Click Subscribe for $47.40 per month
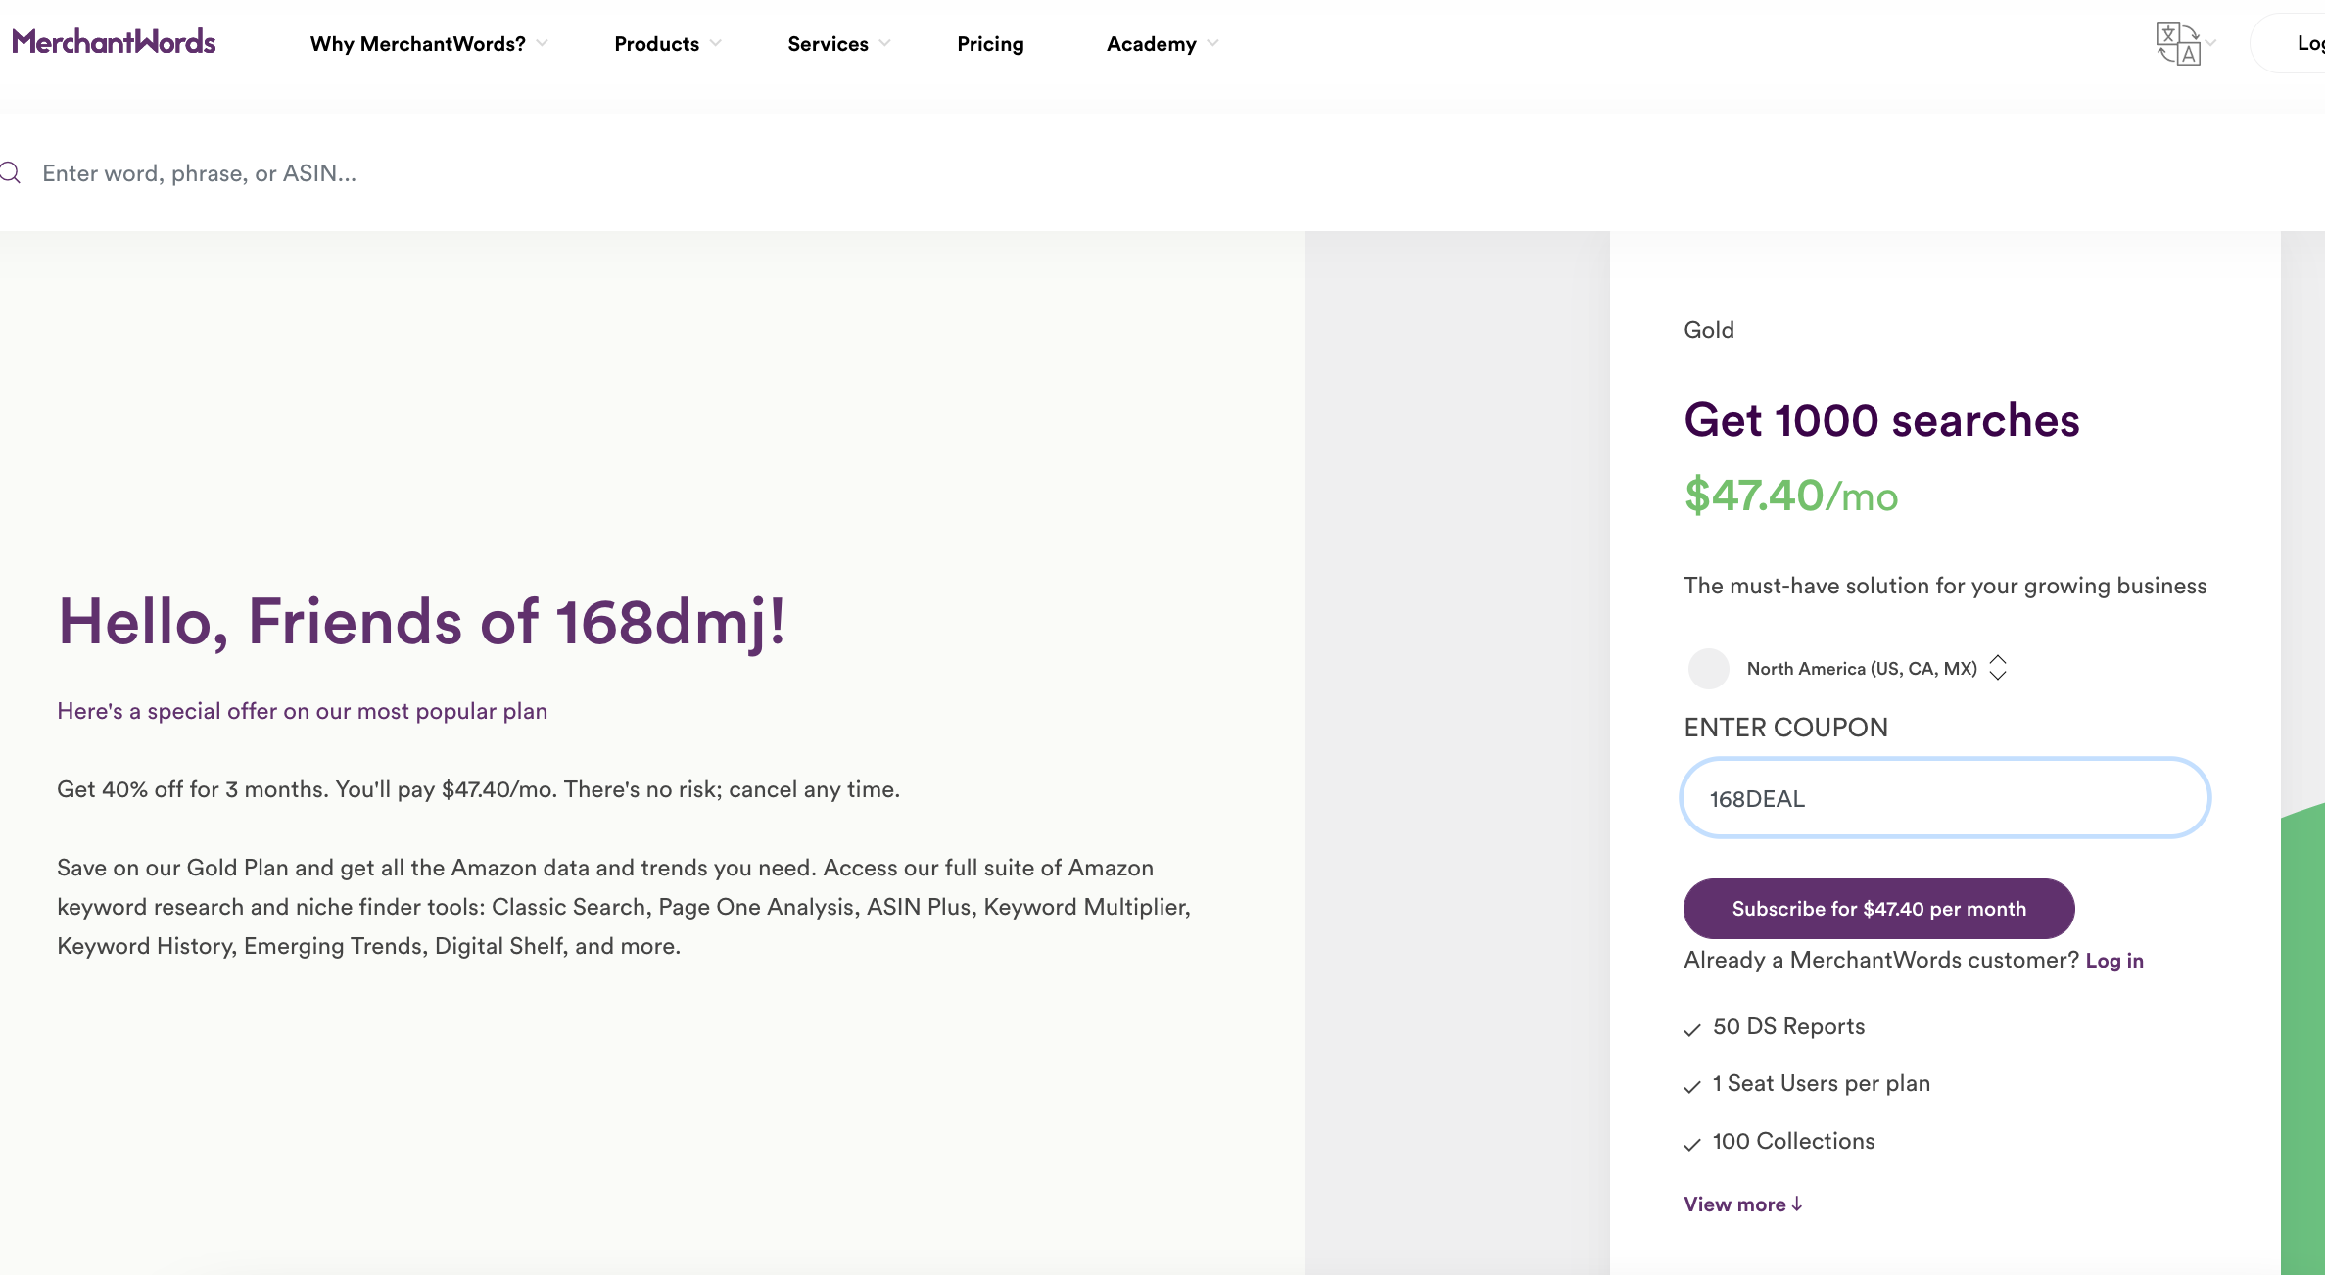The width and height of the screenshot is (2325, 1275). (1878, 909)
